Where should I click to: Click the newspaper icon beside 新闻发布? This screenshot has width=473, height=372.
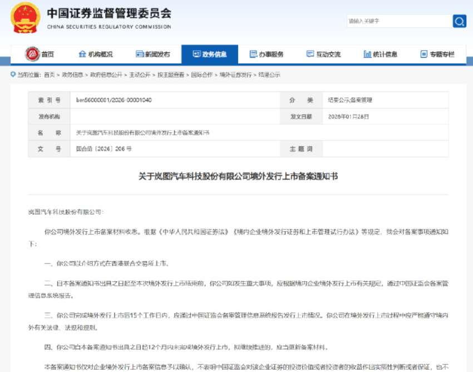coord(140,54)
